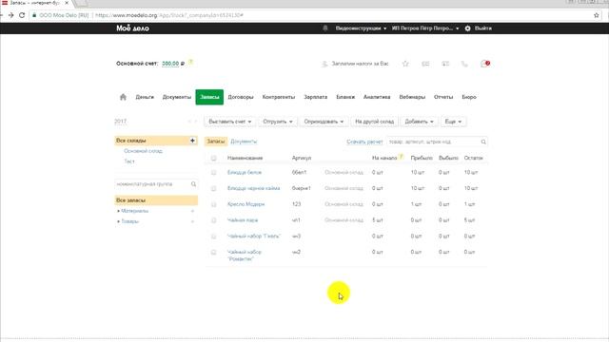Click the phone call icon
This screenshot has height=342, width=609.
tap(464, 64)
